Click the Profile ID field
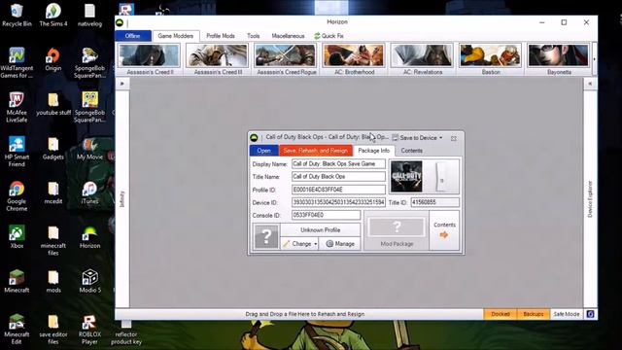Viewport: 622px width, 350px height. point(338,190)
